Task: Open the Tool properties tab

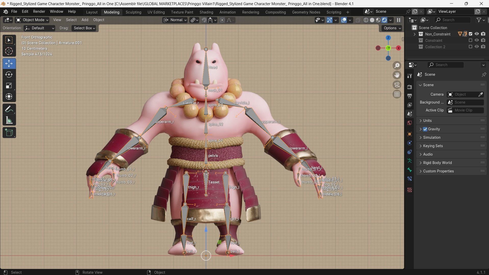Action: click(410, 76)
